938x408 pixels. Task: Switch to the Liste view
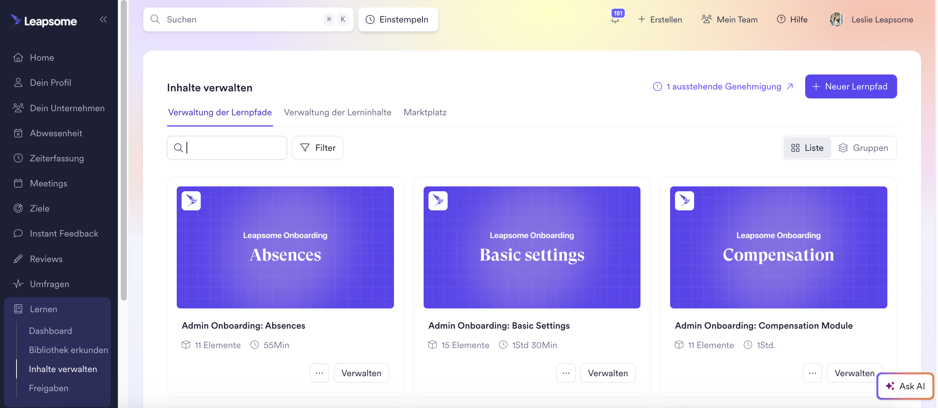pyautogui.click(x=807, y=148)
